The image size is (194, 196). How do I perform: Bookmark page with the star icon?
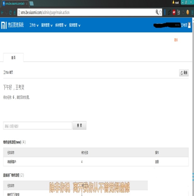click(x=160, y=12)
